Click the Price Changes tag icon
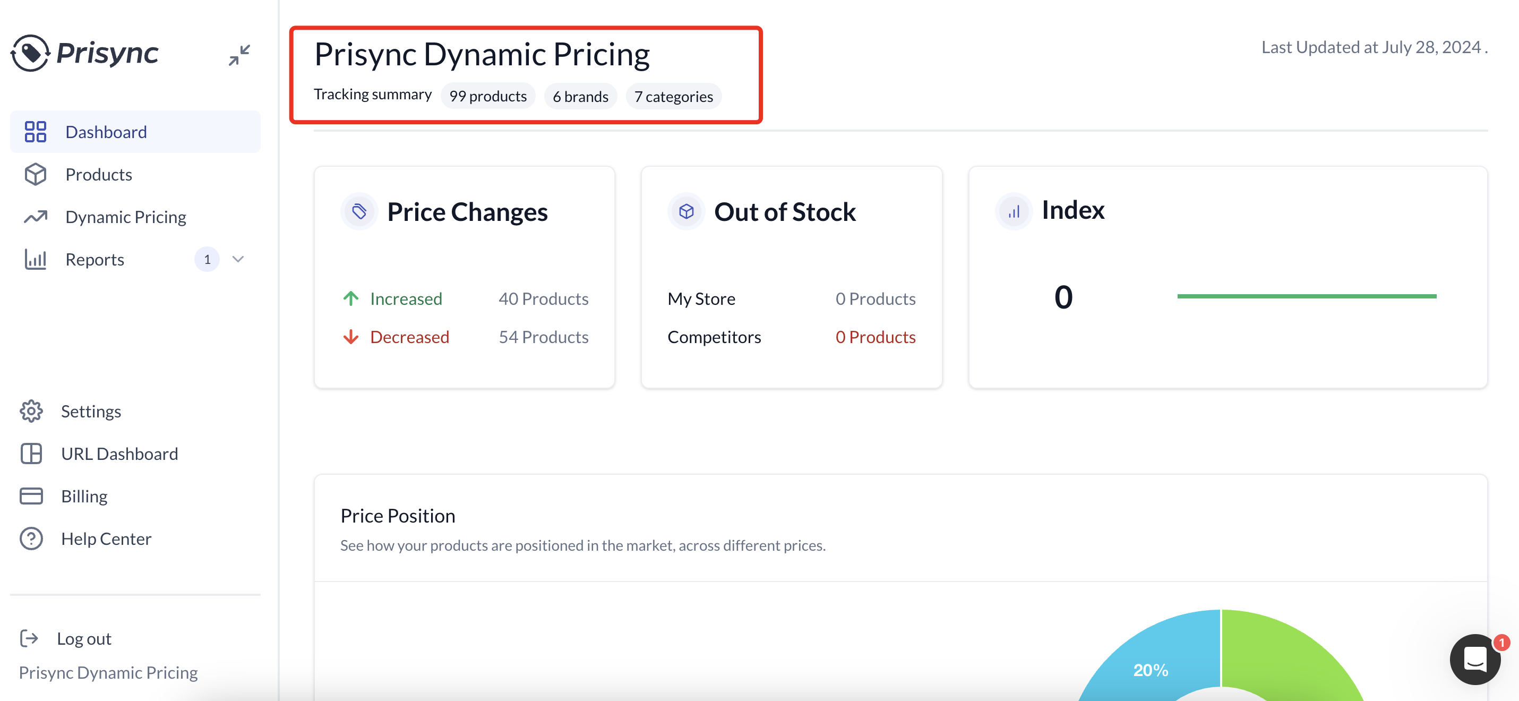The image size is (1519, 701). coord(359,211)
